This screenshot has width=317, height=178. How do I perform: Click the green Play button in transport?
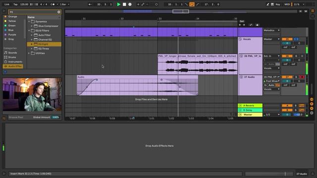click(119, 4)
